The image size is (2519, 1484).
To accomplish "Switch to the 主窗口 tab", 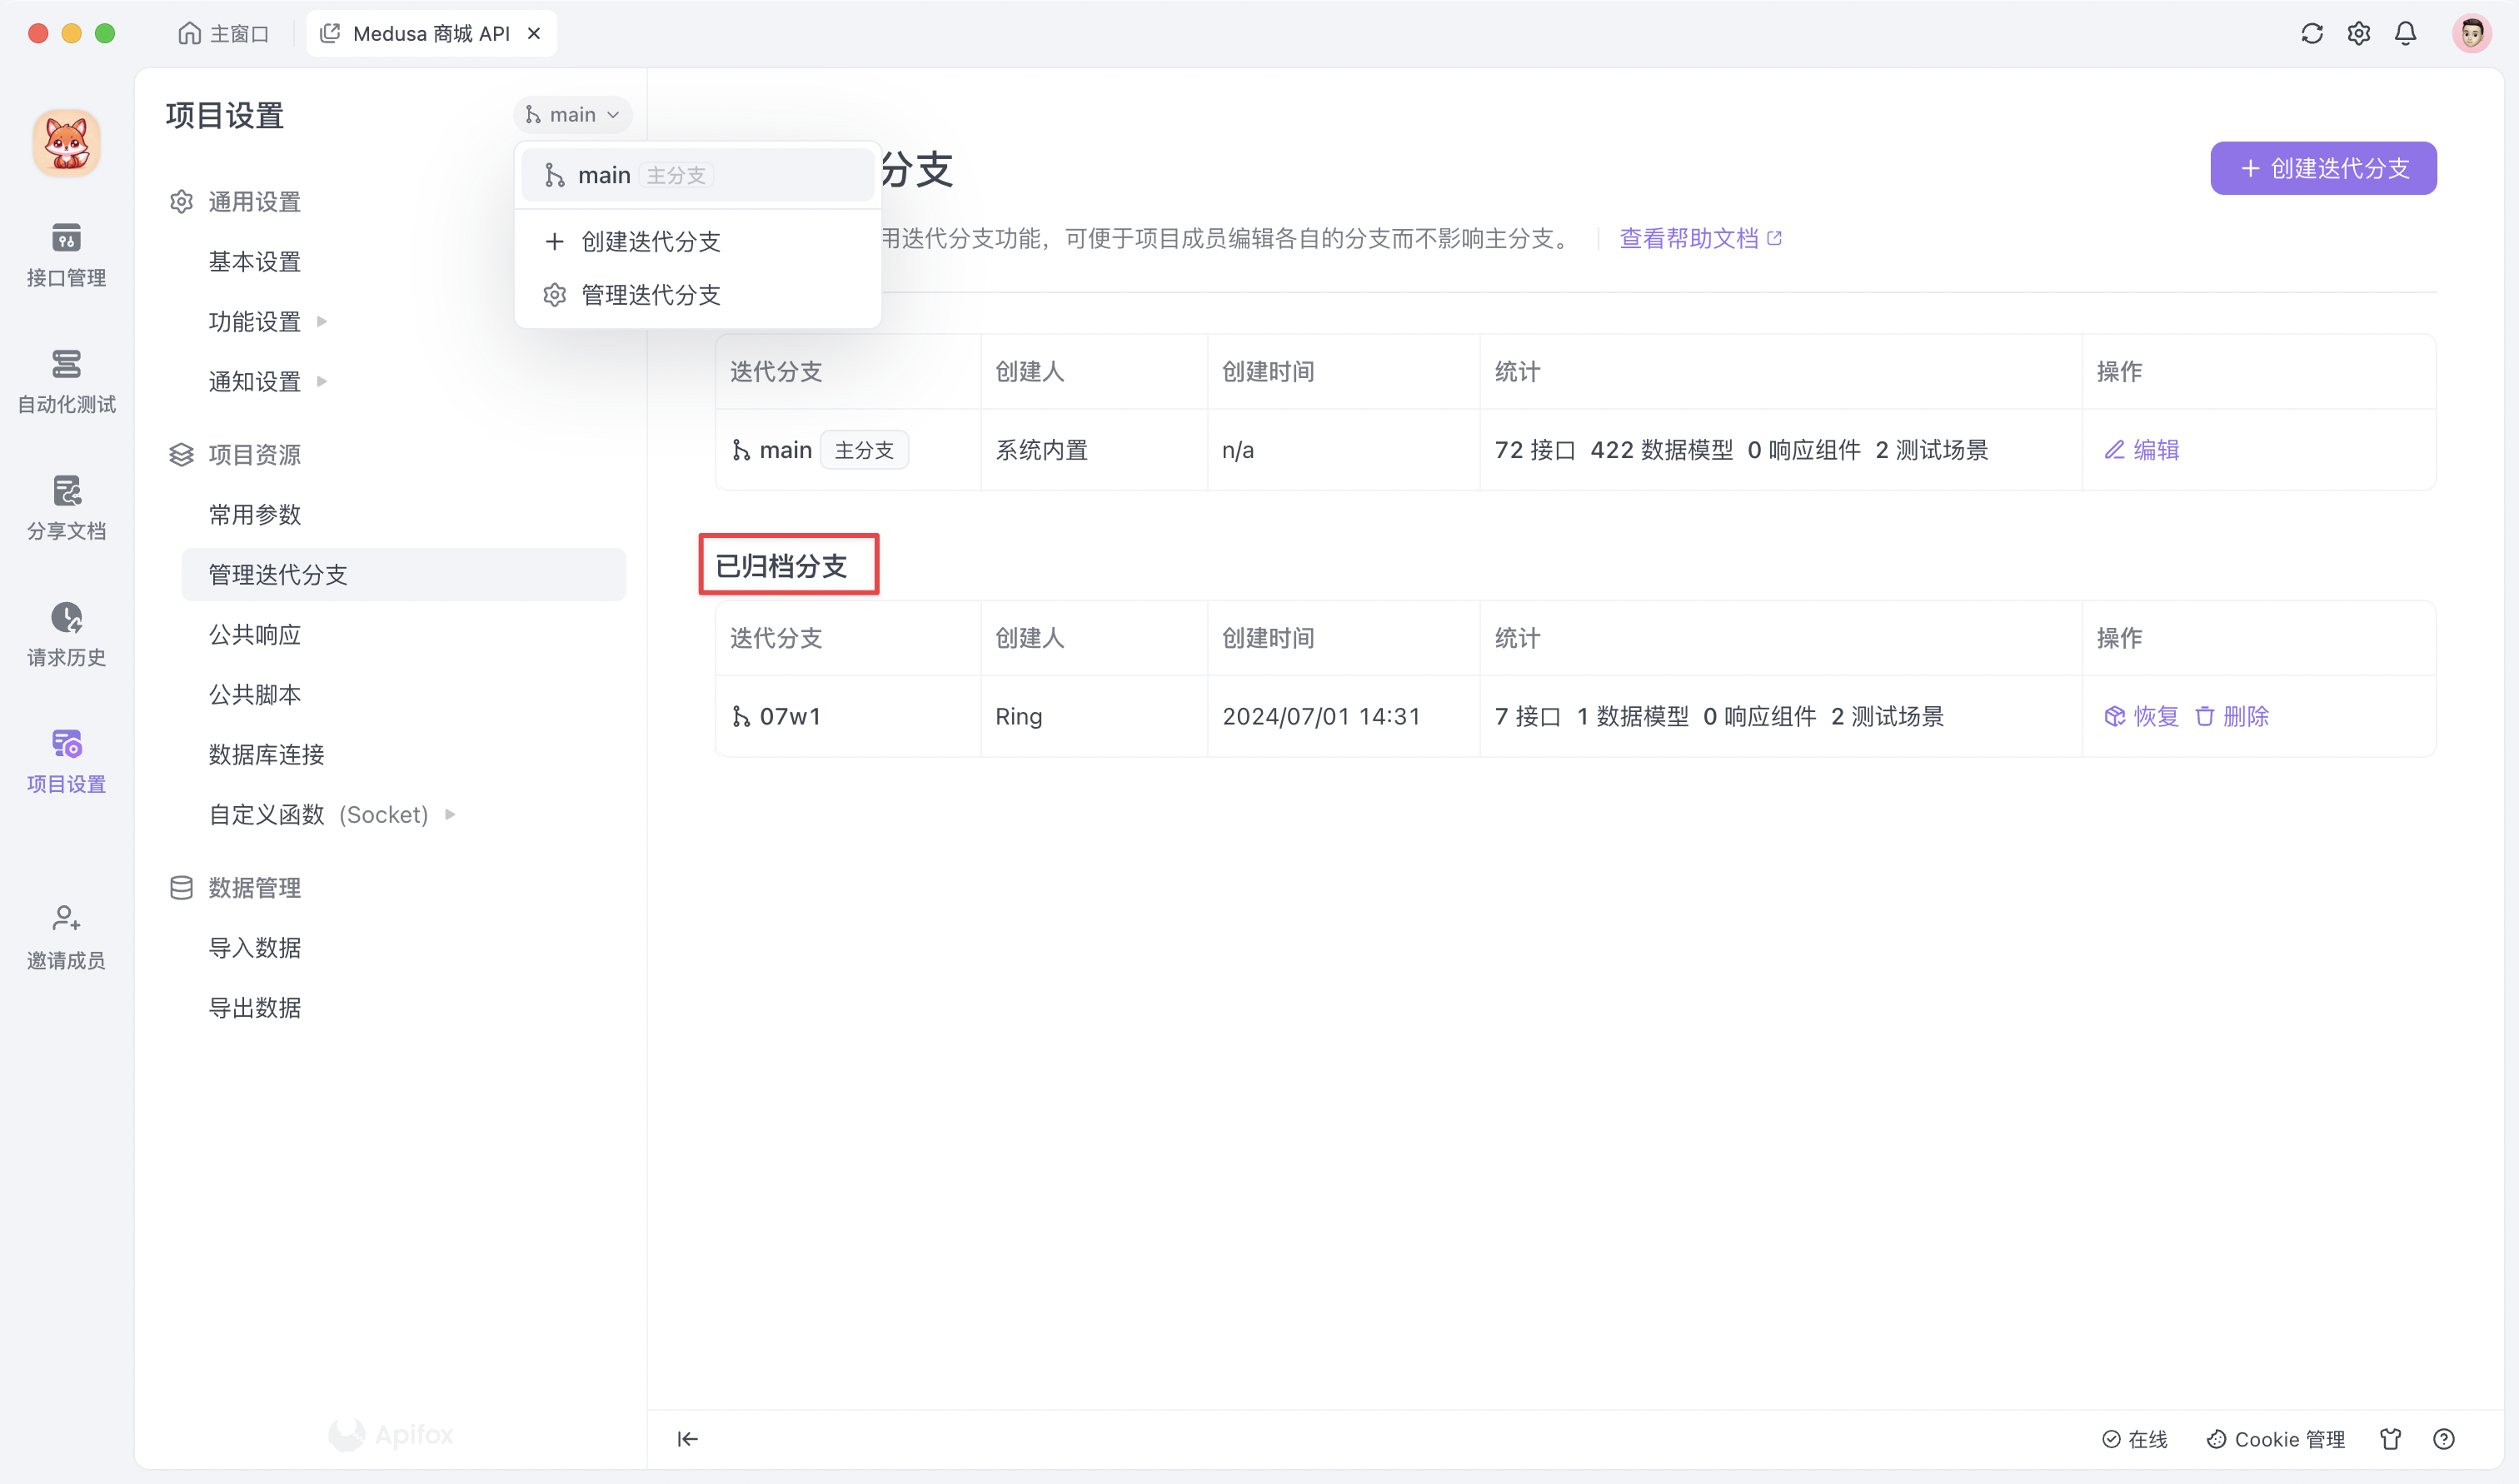I will pos(224,33).
